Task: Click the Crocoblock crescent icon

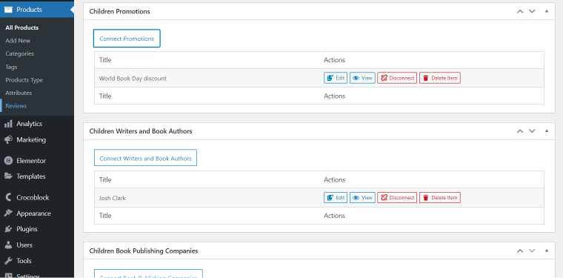Action: 8,197
